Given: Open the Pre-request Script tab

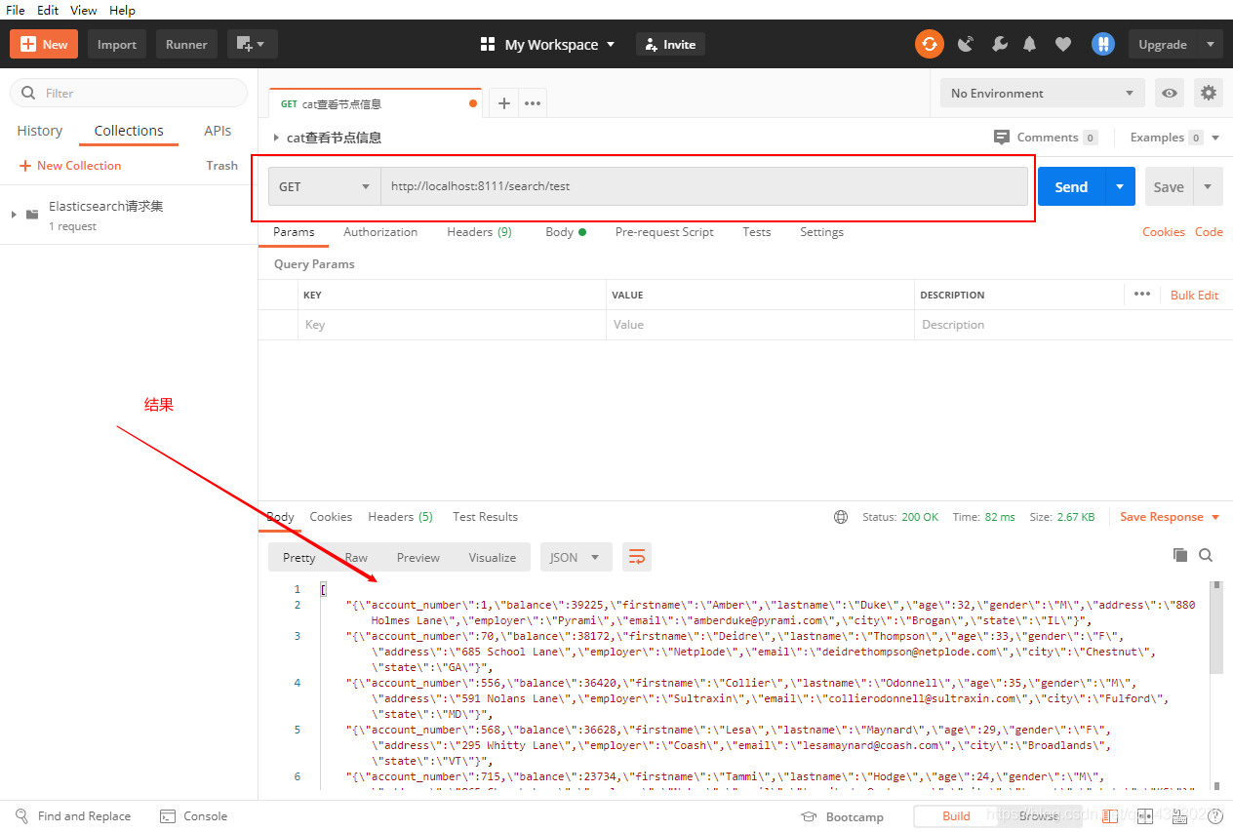Looking at the screenshot, I should click(664, 232).
